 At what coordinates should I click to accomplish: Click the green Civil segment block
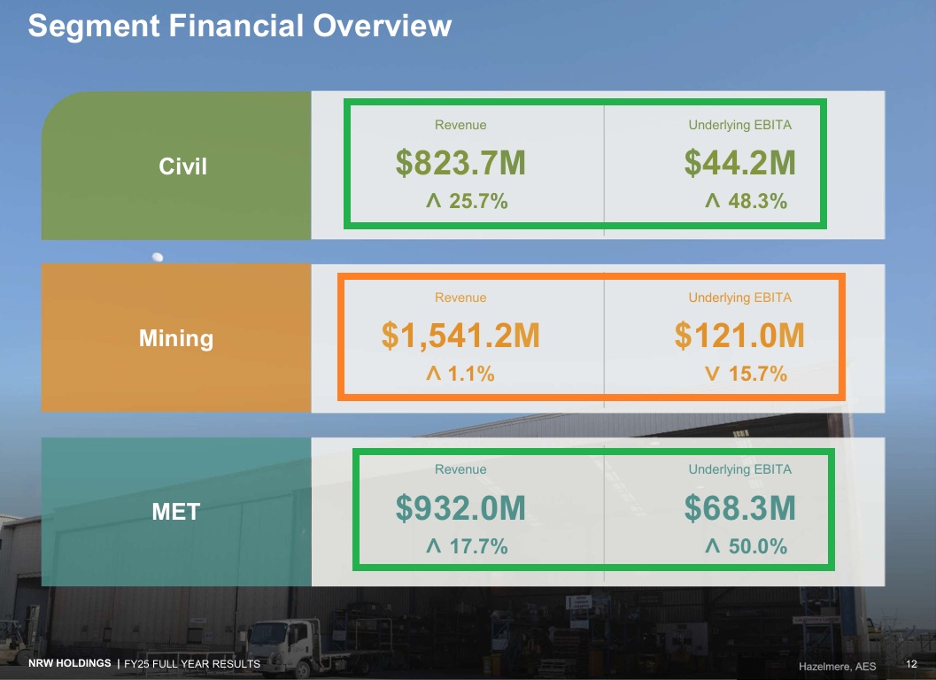click(176, 166)
